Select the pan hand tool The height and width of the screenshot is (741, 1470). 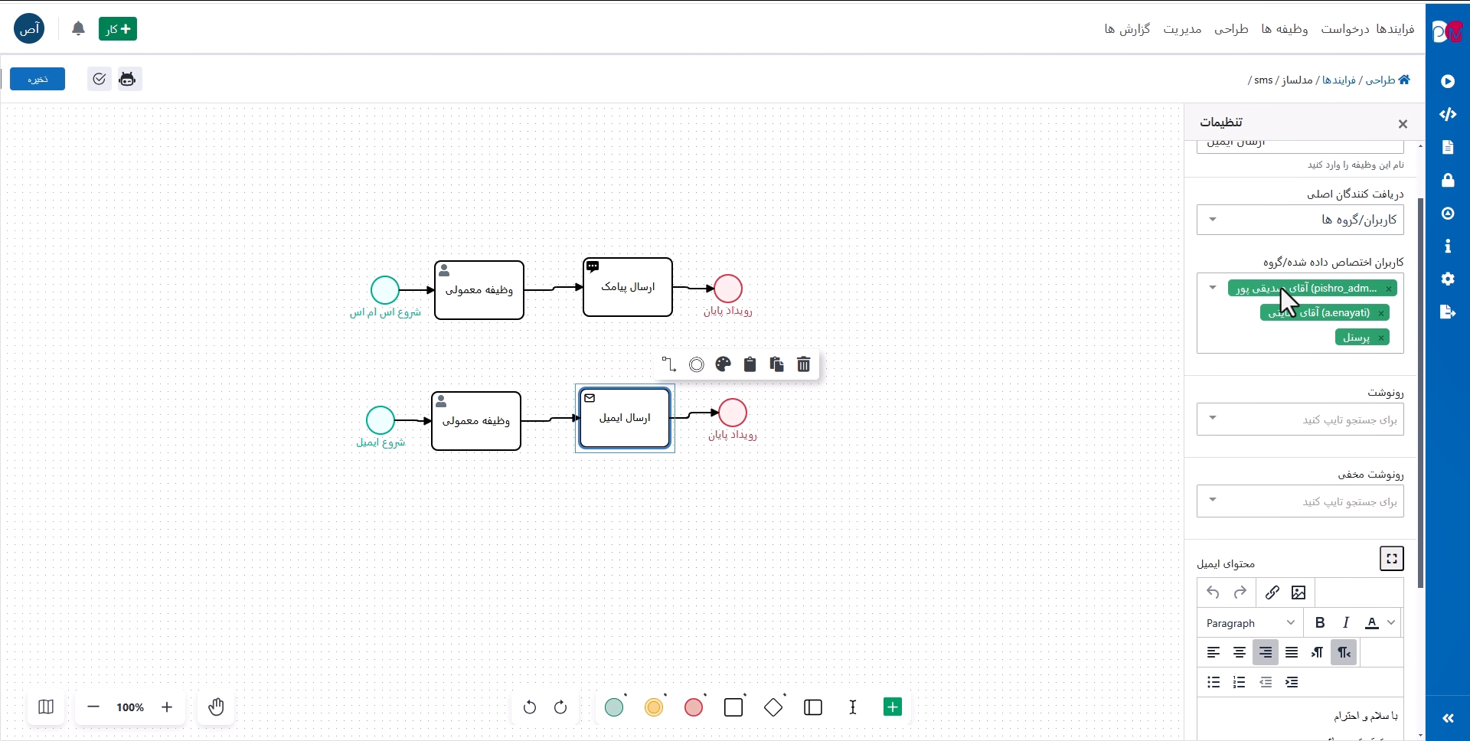point(216,707)
